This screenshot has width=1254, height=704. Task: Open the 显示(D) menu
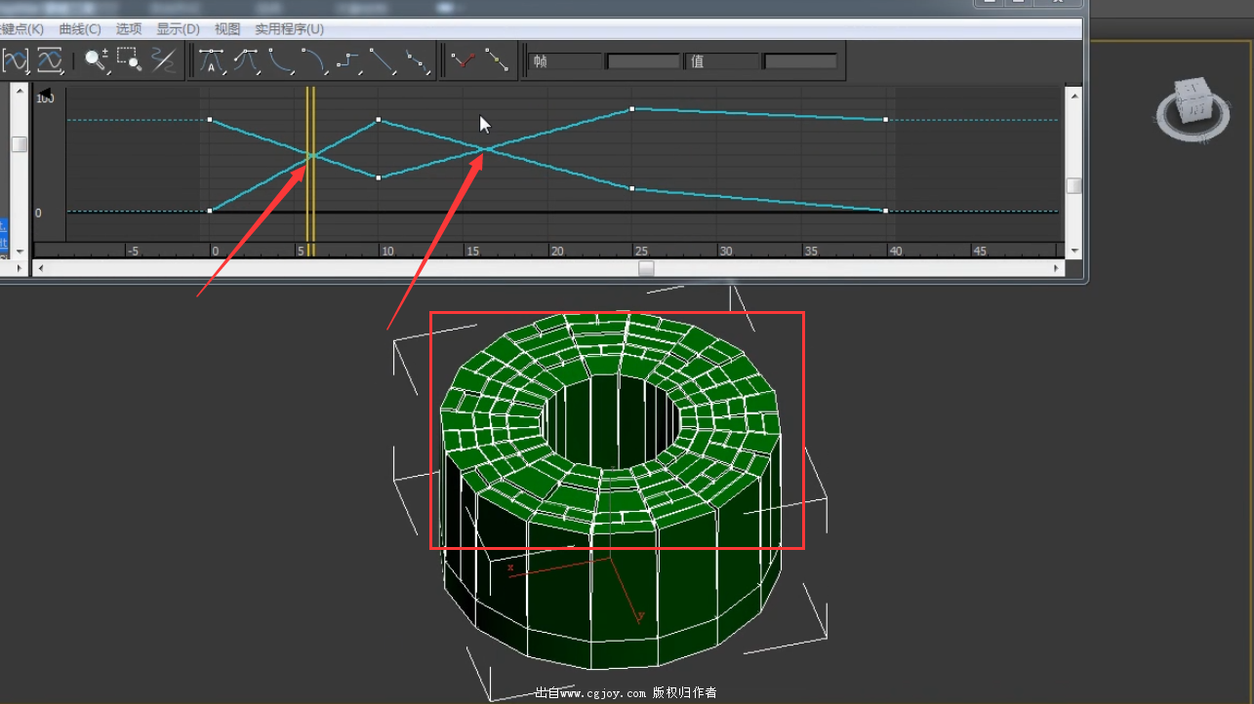178,29
